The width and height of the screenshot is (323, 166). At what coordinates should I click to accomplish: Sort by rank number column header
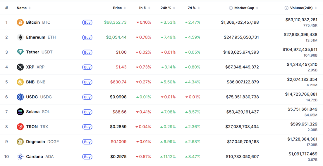tap(6, 8)
